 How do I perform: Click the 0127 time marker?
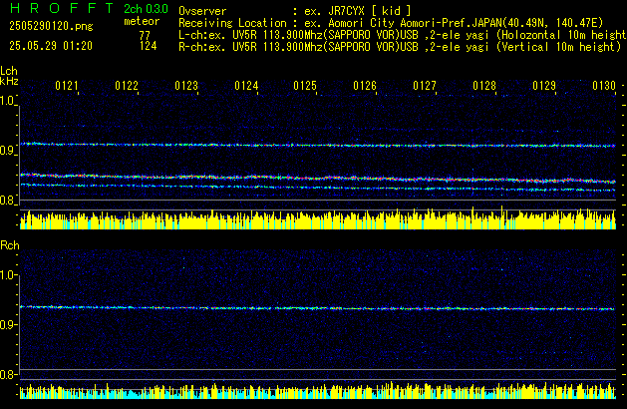pos(425,86)
